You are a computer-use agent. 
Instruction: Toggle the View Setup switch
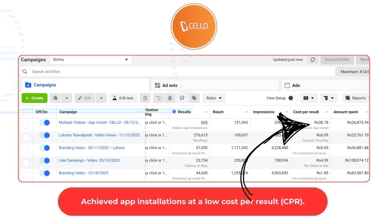pyautogui.click(x=293, y=98)
